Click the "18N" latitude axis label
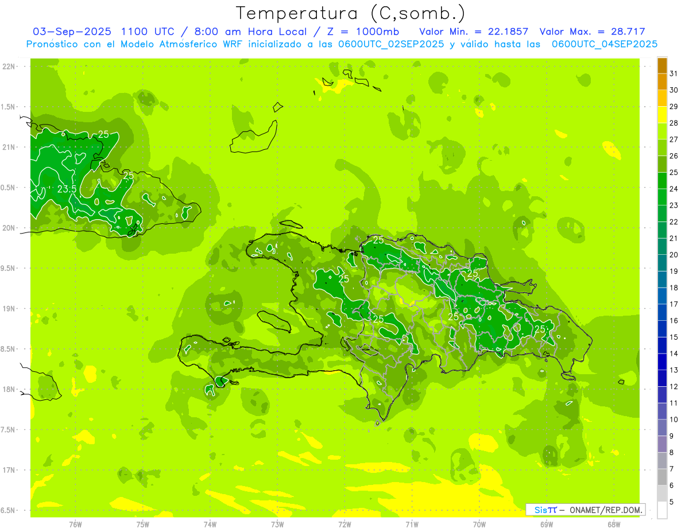 click(x=9, y=390)
